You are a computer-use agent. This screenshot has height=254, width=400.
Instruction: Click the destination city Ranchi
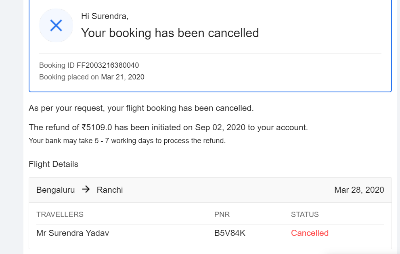point(110,190)
